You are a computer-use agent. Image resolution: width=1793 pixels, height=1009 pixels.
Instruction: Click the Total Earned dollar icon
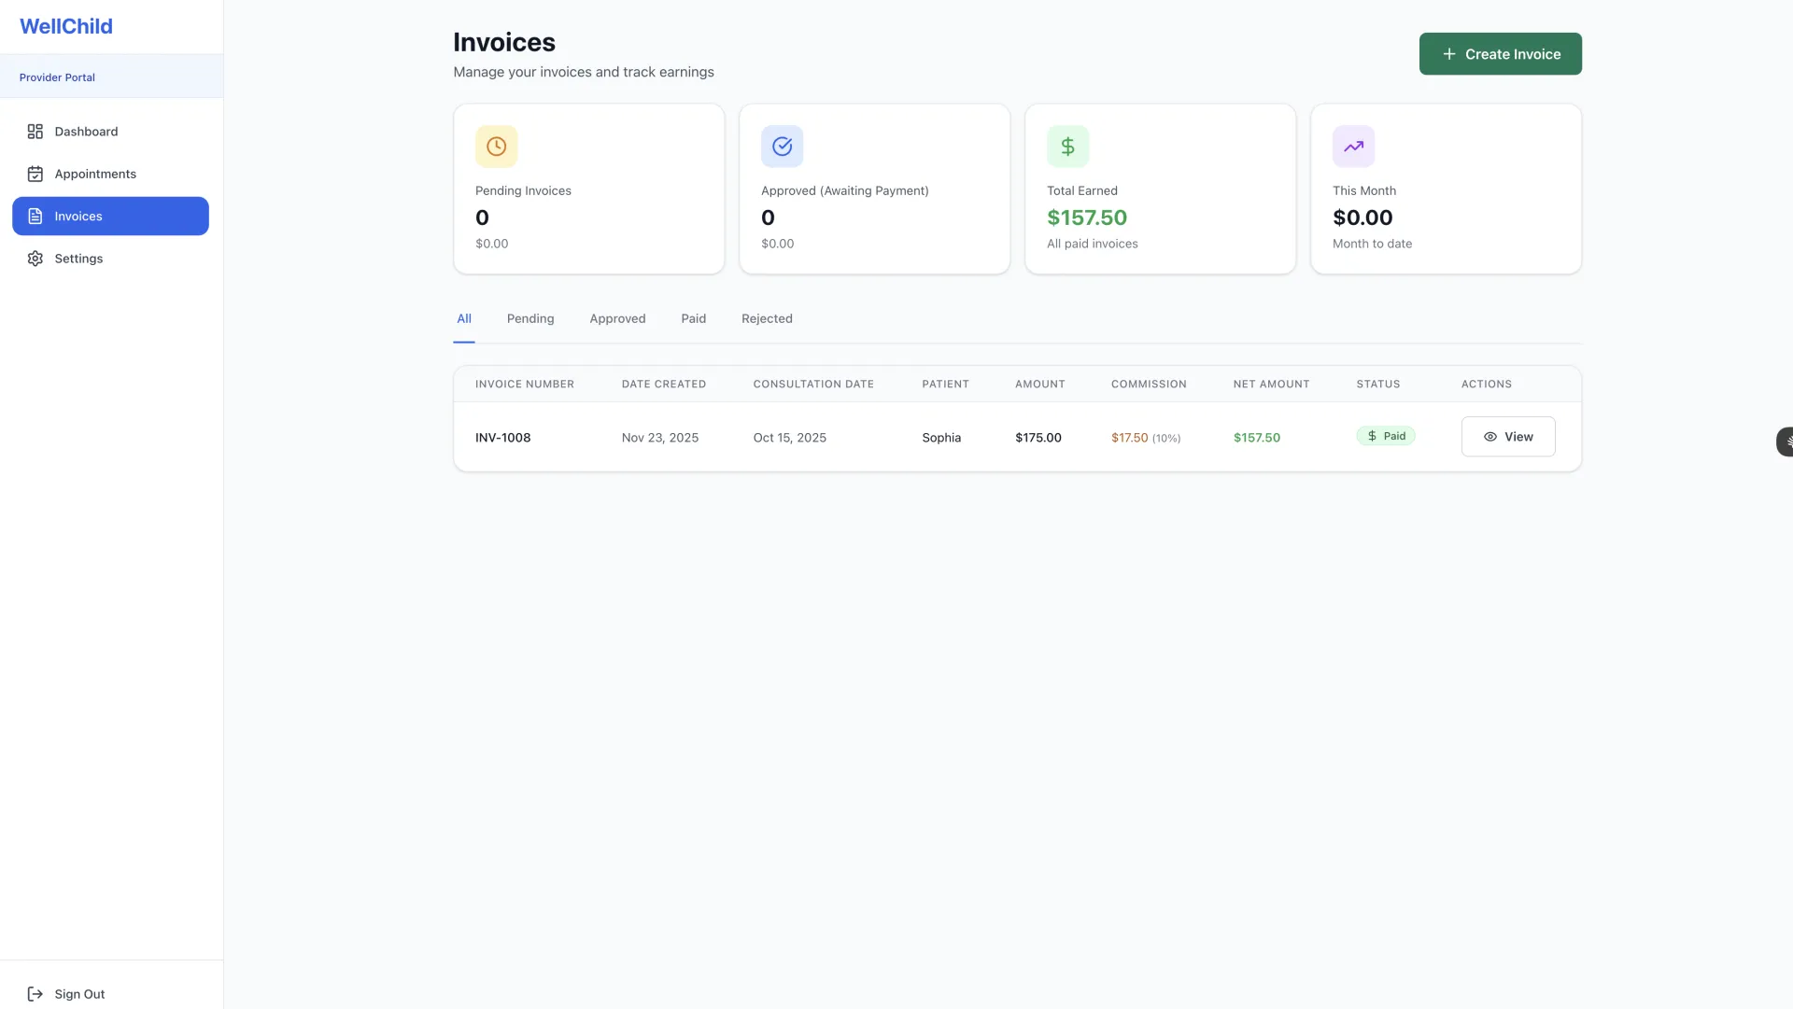tap(1067, 147)
